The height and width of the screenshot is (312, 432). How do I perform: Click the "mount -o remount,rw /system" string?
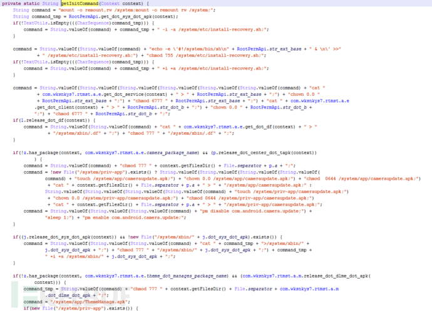136,10
